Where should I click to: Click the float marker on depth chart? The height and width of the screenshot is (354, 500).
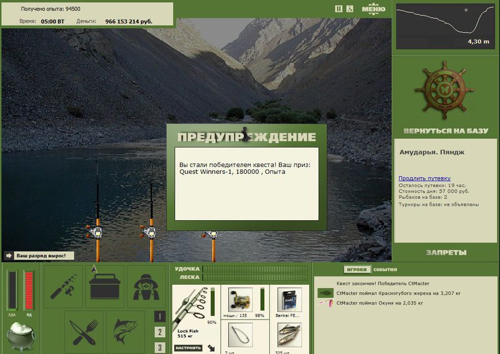point(466,10)
